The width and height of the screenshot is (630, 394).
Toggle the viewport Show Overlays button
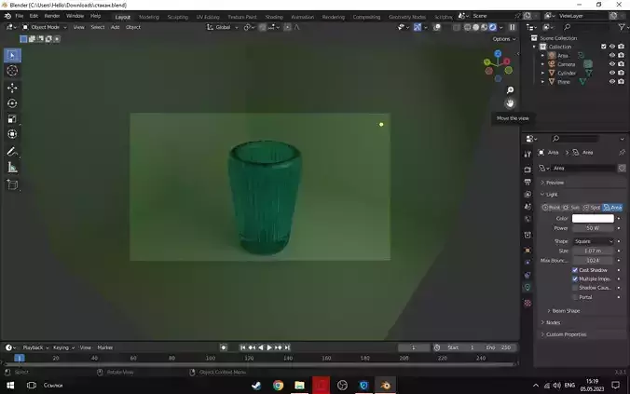[x=437, y=27]
